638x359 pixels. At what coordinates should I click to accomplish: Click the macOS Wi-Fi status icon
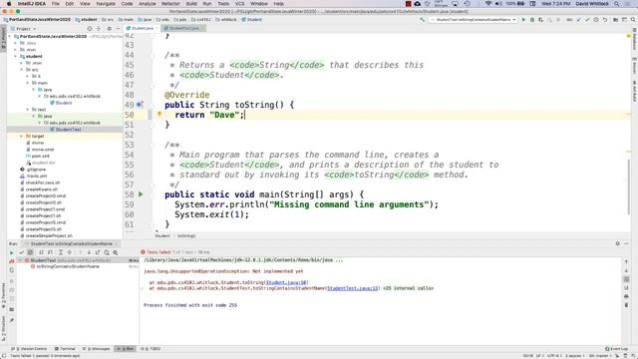pyautogui.click(x=488, y=4)
